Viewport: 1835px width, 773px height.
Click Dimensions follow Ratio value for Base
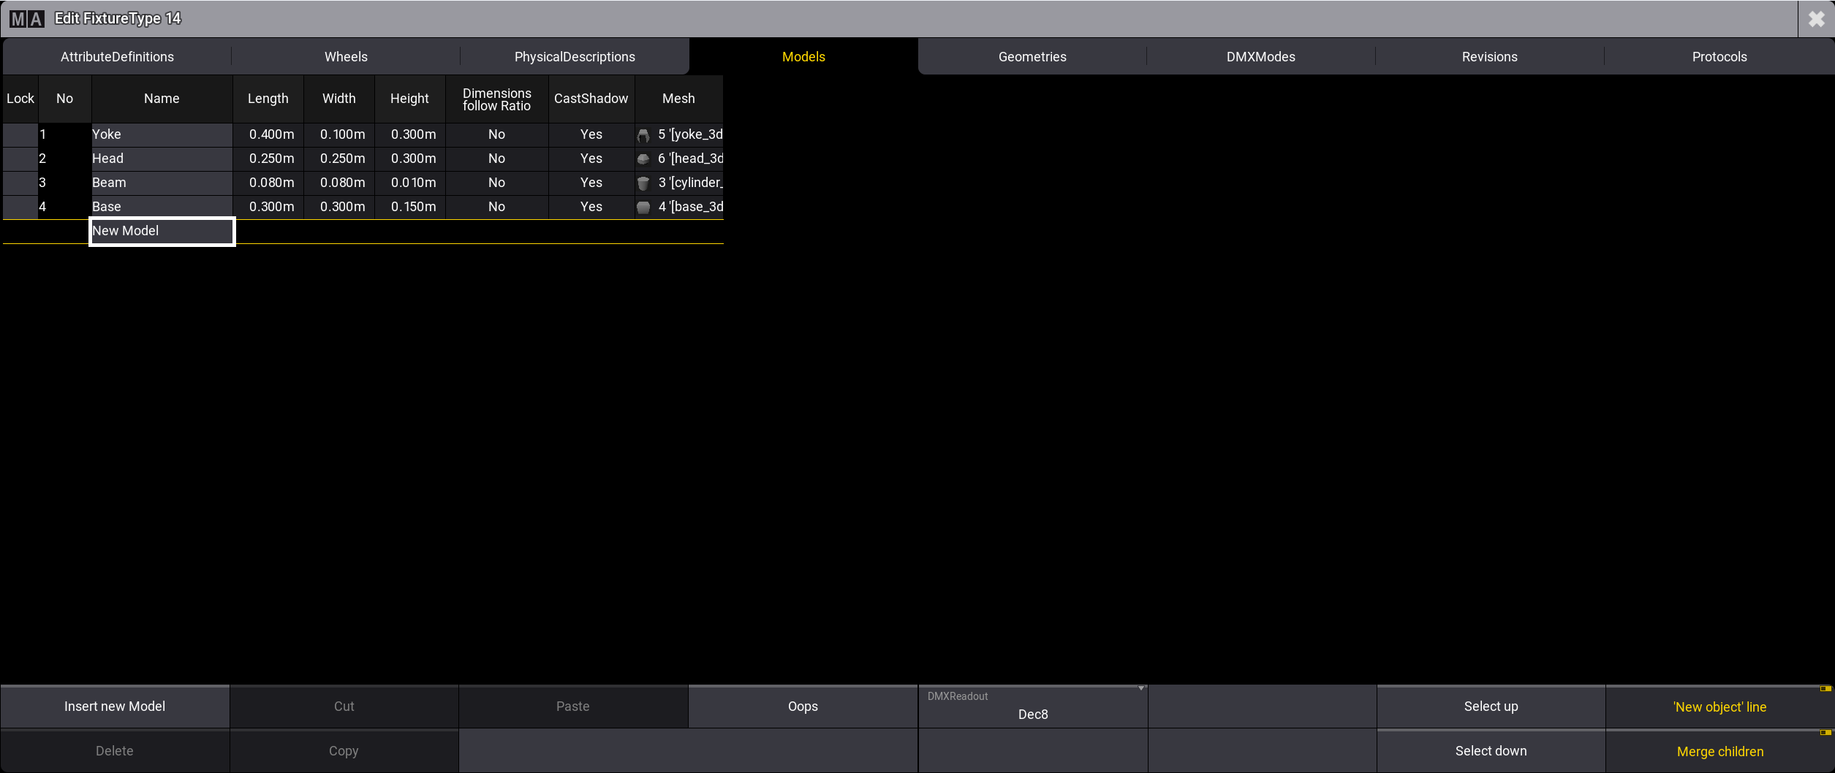point(496,207)
